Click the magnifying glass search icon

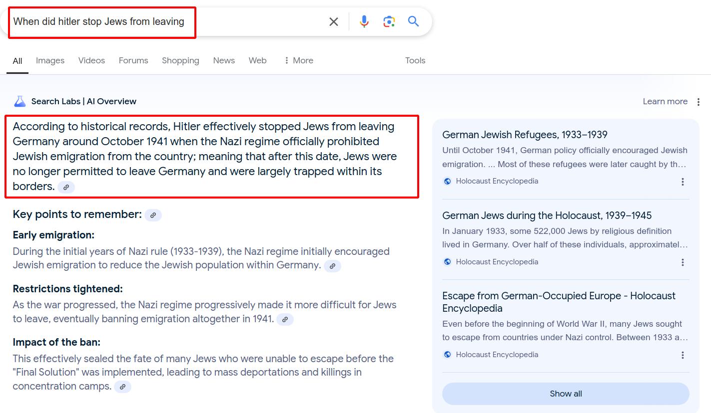413,21
